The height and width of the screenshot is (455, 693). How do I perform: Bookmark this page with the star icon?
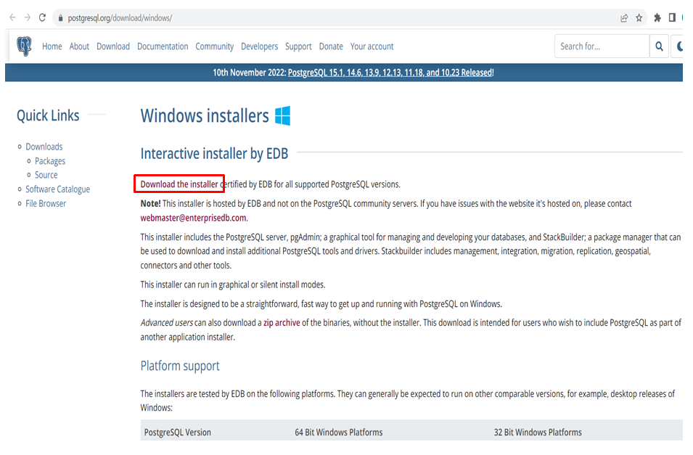click(x=639, y=18)
